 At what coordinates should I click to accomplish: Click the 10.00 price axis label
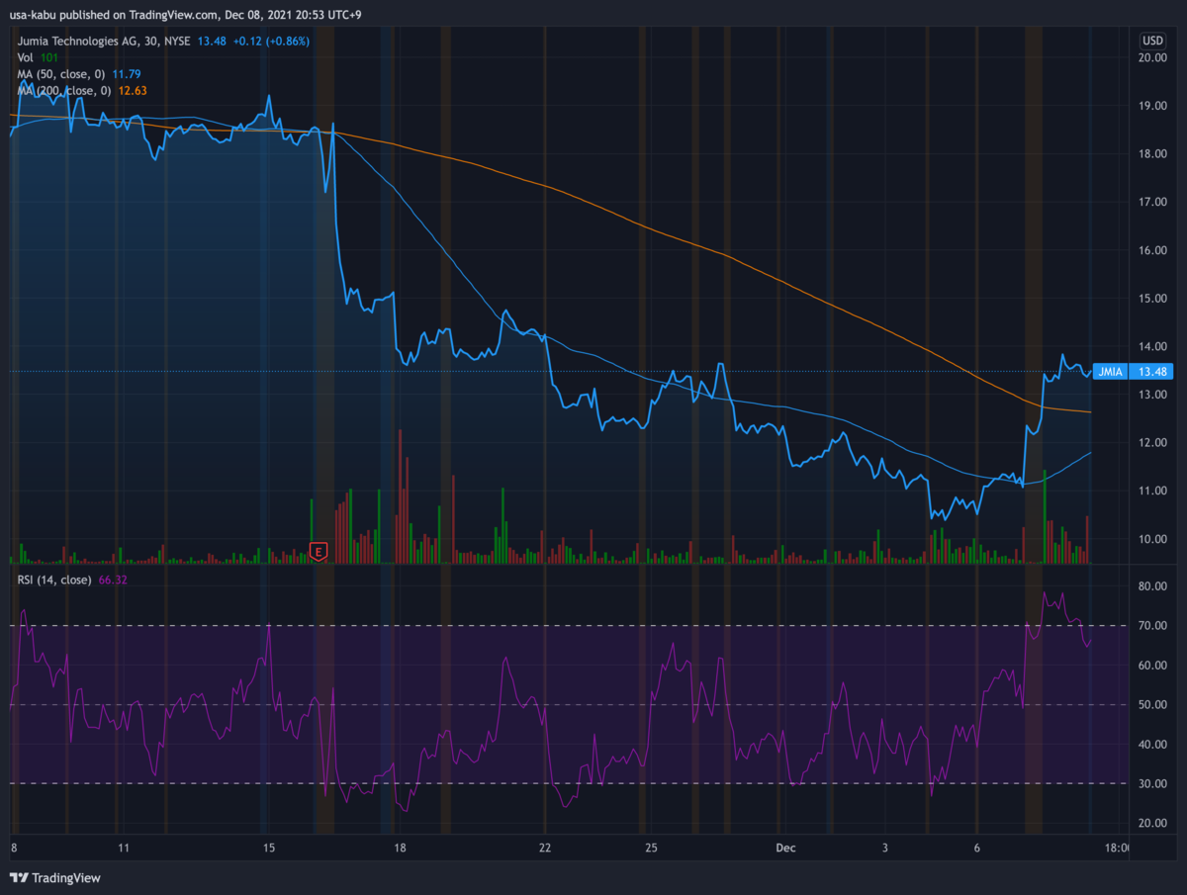coord(1151,540)
